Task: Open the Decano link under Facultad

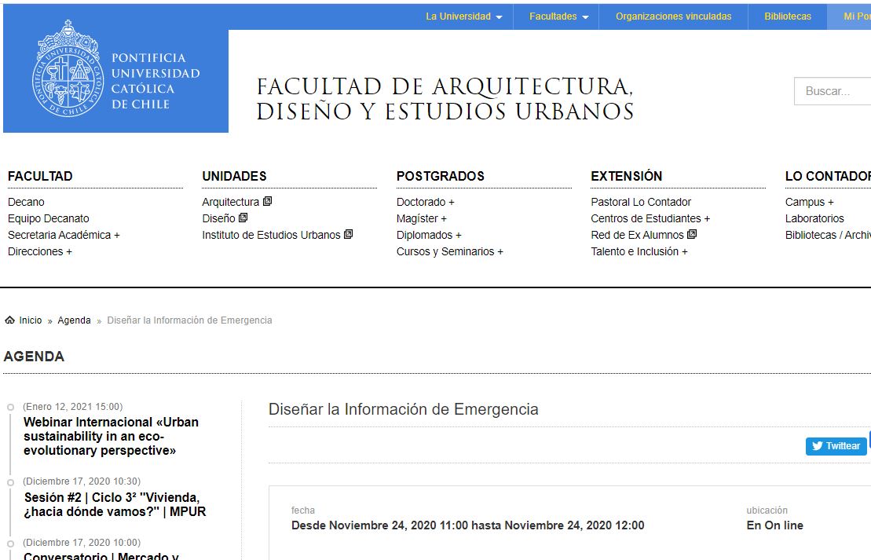Action: [26, 202]
